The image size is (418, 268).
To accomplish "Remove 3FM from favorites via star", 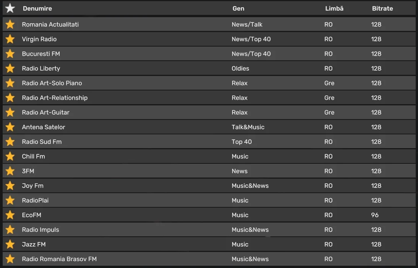I will pyautogui.click(x=10, y=171).
